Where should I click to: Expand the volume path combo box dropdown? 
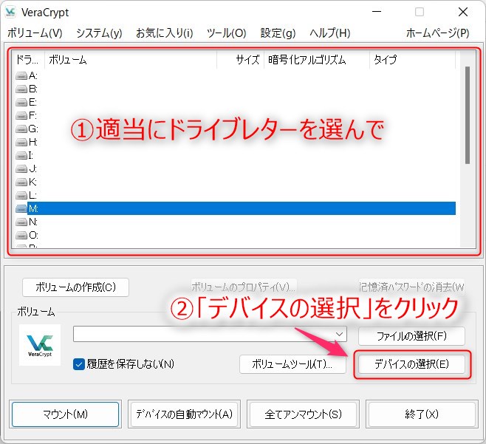[340, 334]
